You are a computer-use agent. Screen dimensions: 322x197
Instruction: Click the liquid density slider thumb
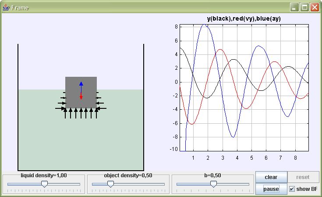click(x=44, y=184)
